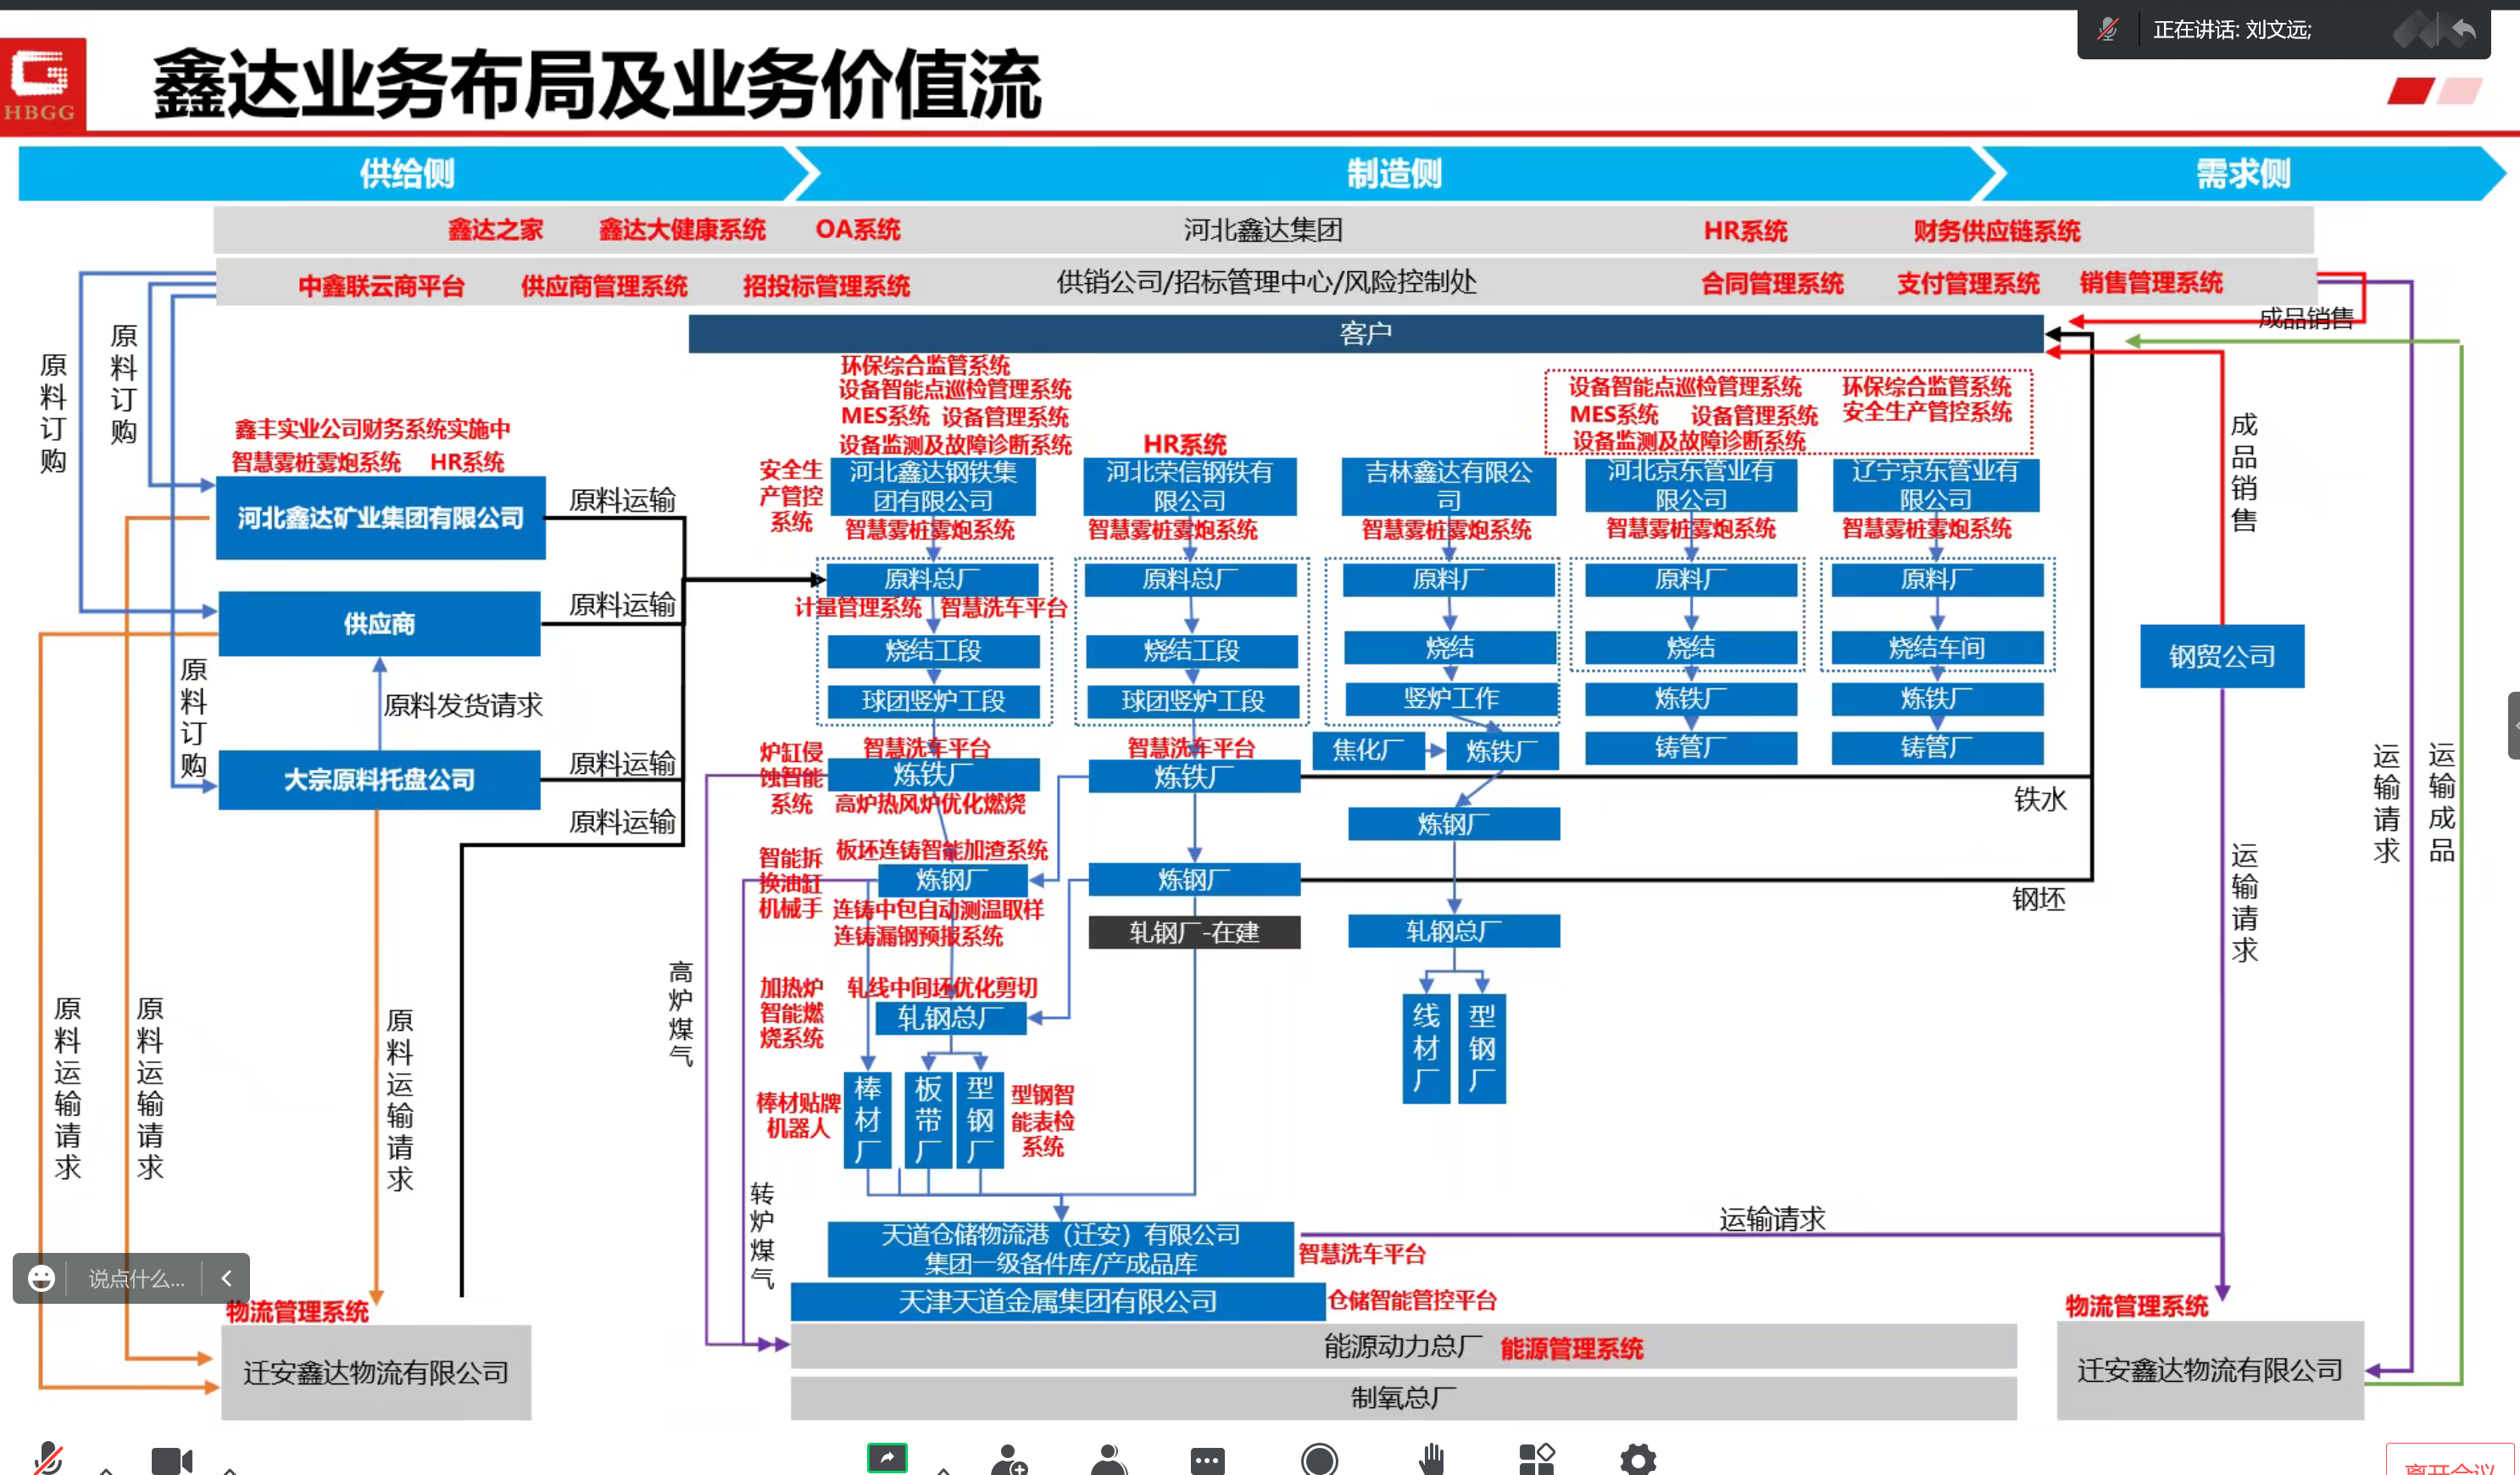The image size is (2520, 1475).
Task: Click the dark blue '客户' bar
Action: (1365, 333)
